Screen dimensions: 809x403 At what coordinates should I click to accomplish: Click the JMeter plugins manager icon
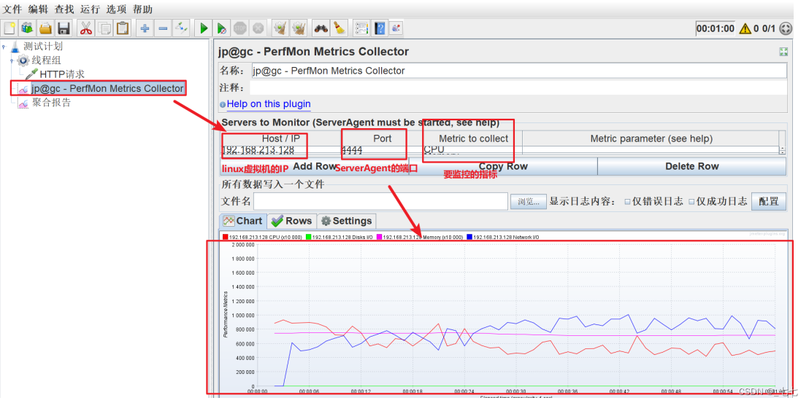(396, 28)
